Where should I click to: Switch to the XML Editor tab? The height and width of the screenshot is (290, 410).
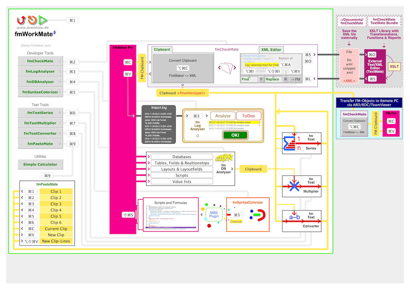pyautogui.click(x=270, y=50)
